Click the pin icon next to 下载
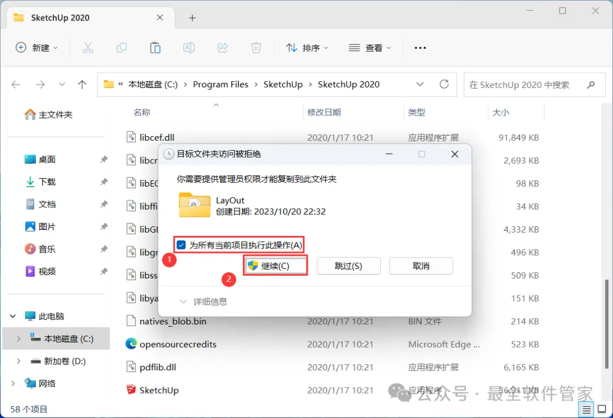613x418 pixels. (104, 181)
